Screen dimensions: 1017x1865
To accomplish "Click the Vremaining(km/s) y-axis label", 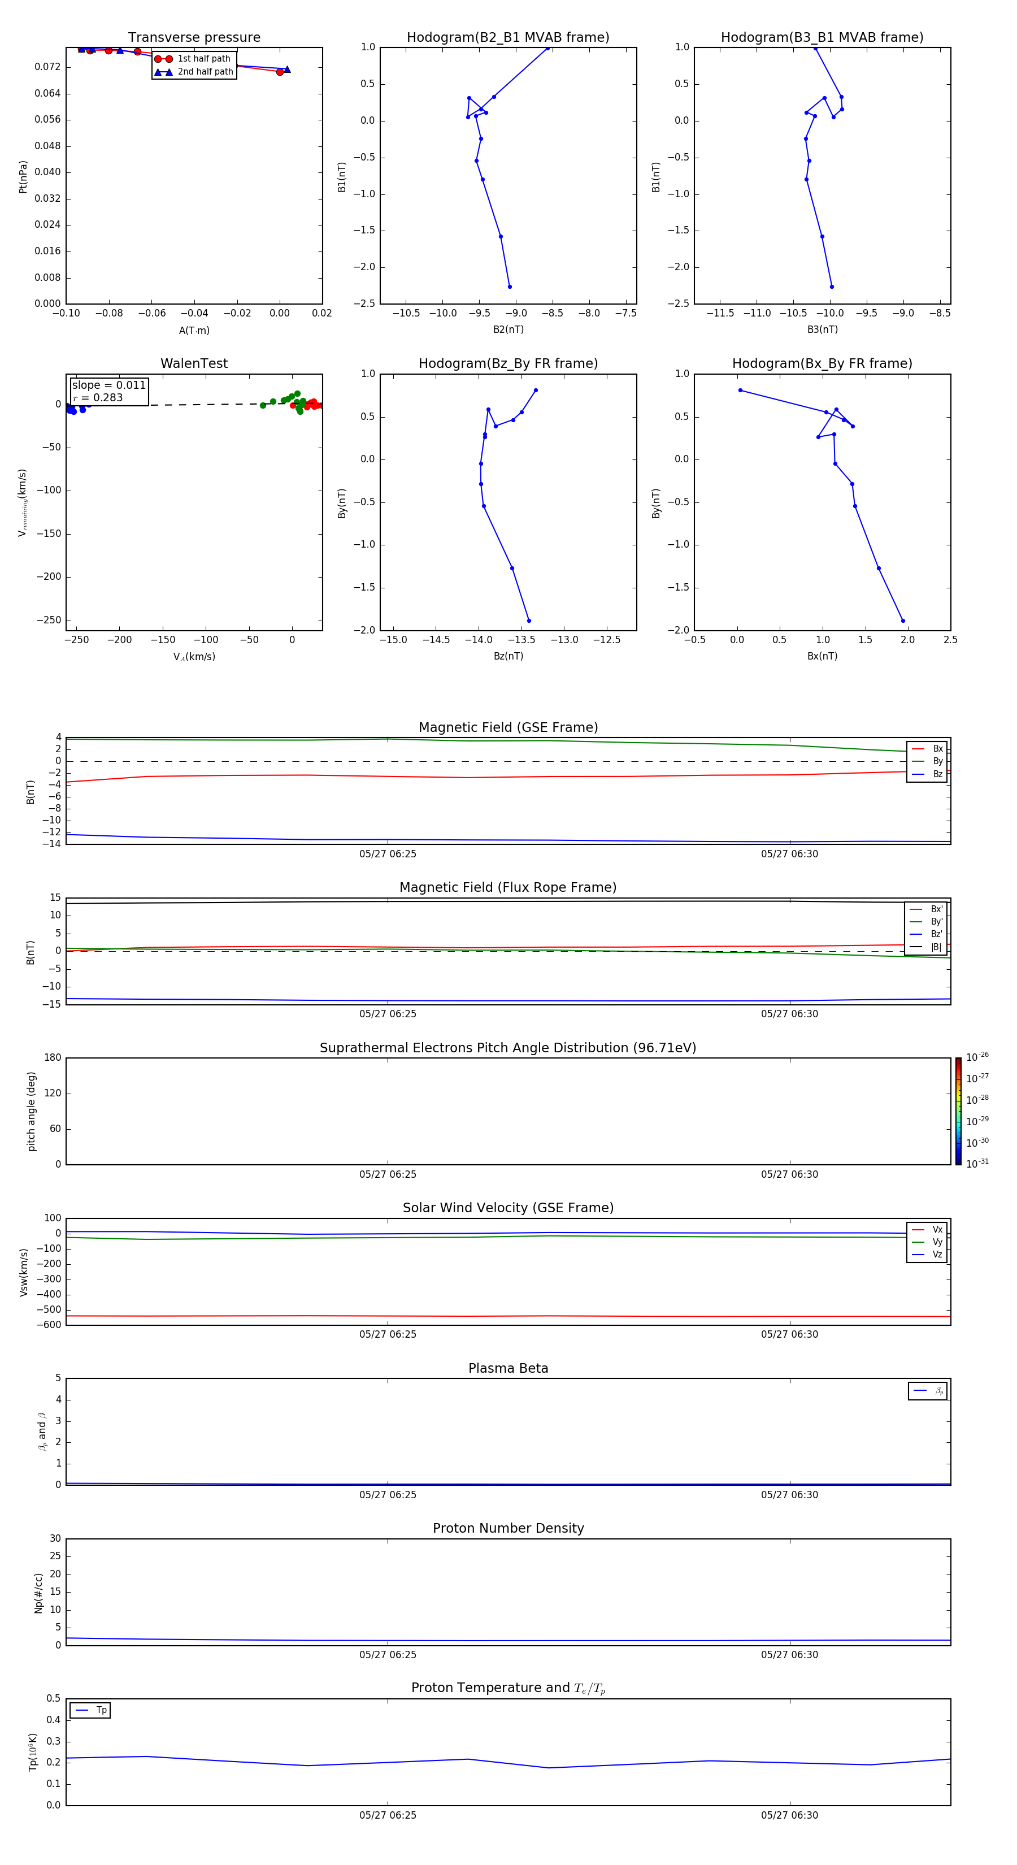I will point(23,502).
